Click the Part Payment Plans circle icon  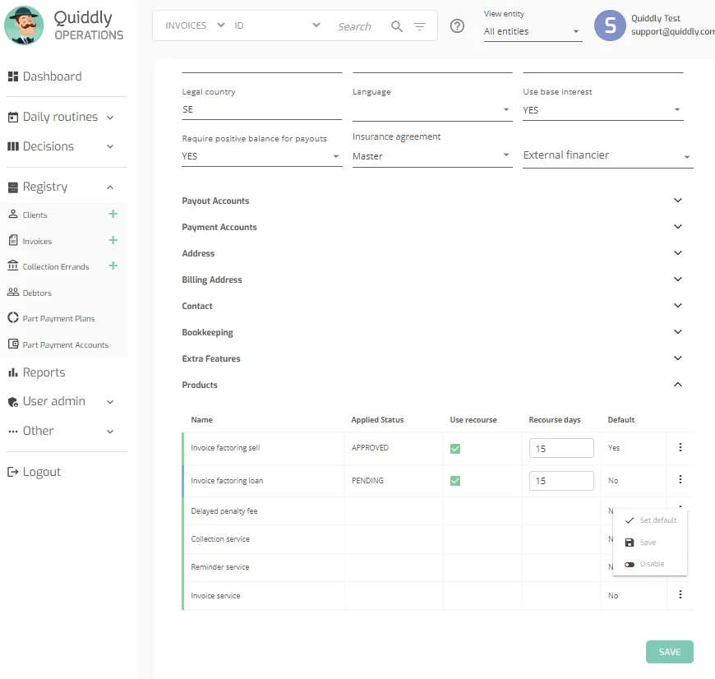13,317
